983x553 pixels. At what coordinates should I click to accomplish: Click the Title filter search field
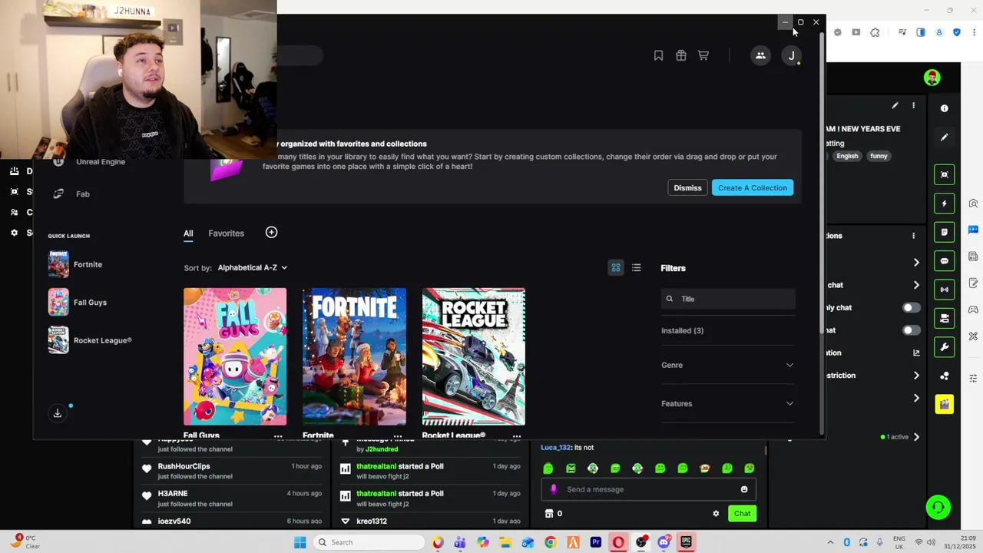click(728, 299)
